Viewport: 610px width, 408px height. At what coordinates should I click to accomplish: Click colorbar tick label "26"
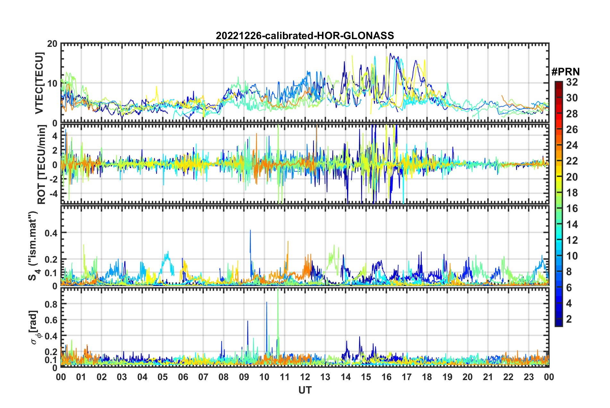click(x=572, y=130)
